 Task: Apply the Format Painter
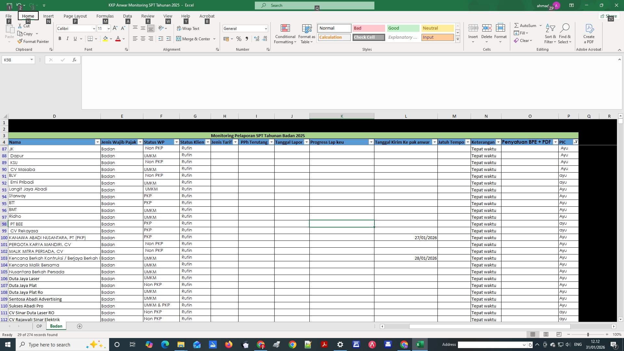(33, 41)
